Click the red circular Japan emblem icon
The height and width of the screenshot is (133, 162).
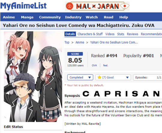[x=70, y=6]
